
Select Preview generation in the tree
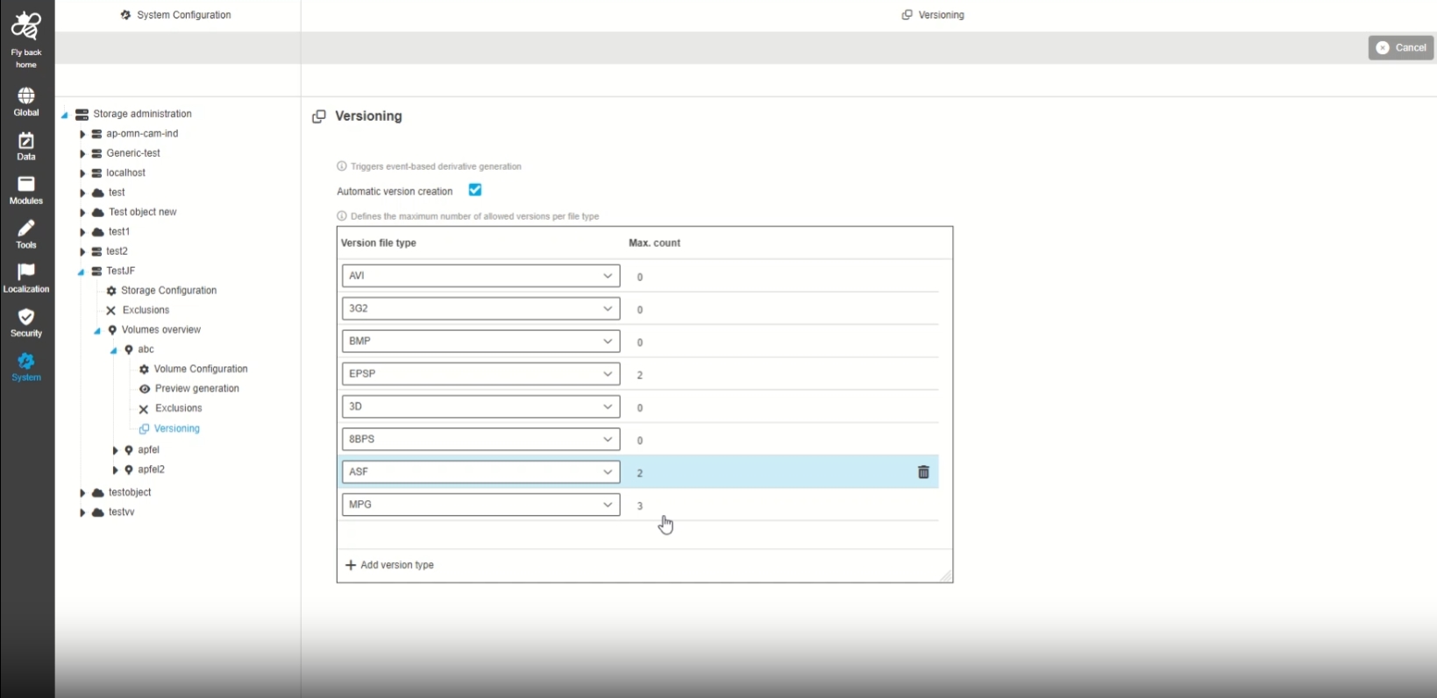(x=196, y=389)
